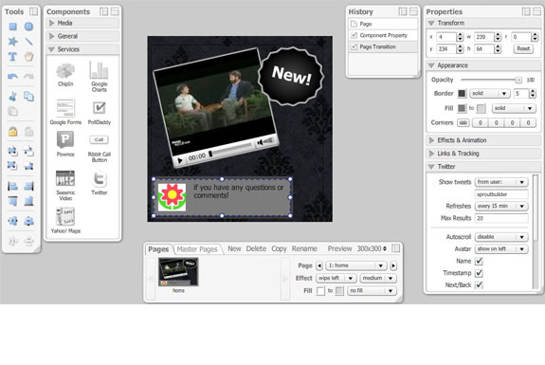Add the Yahoo! Maps component
The image size is (545, 365).
[x=65, y=220]
